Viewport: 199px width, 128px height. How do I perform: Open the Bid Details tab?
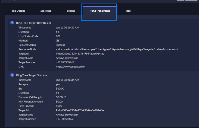18,11
